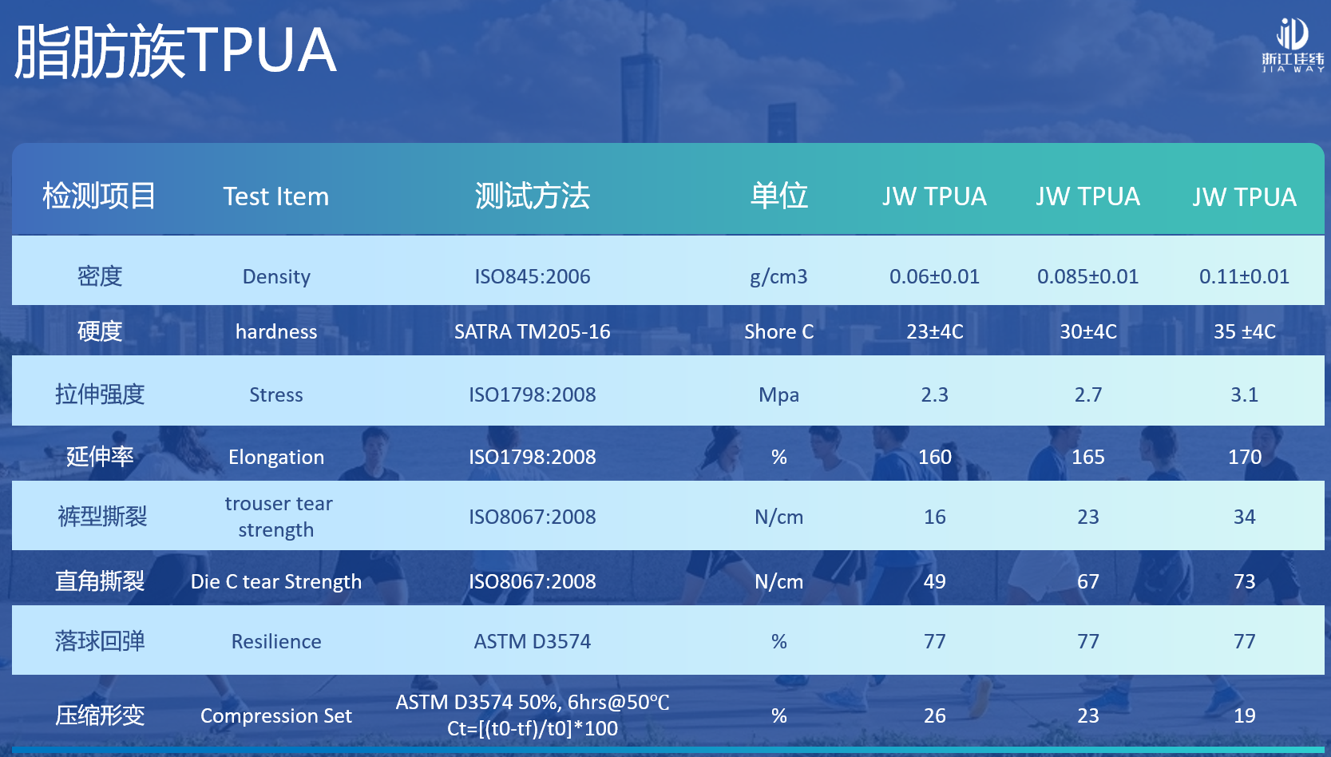Select the title text 脂肪族TPUA
Screen dimensions: 1331x757
pyautogui.click(x=175, y=51)
